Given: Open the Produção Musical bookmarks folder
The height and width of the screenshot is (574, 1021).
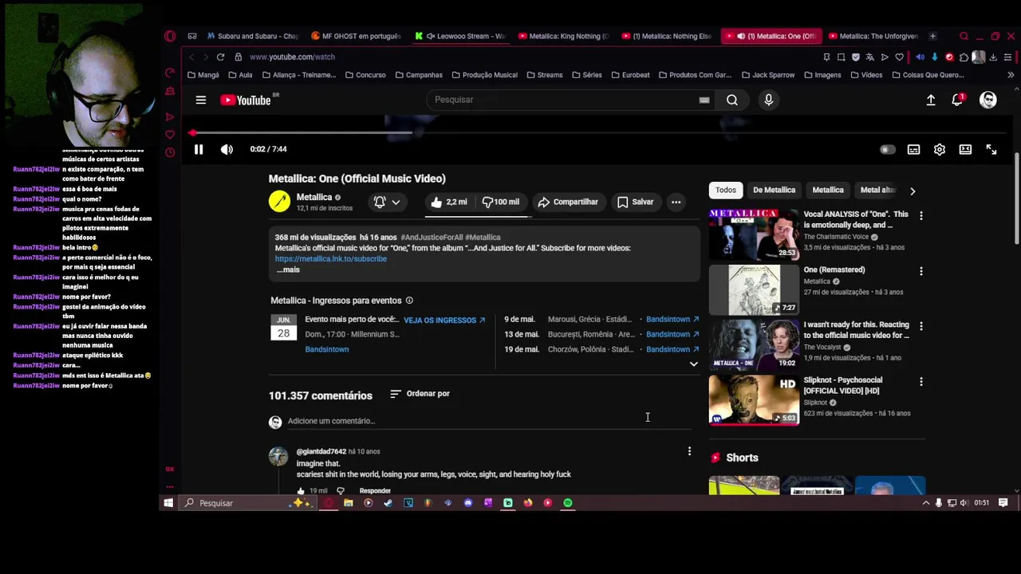Looking at the screenshot, I should [484, 75].
